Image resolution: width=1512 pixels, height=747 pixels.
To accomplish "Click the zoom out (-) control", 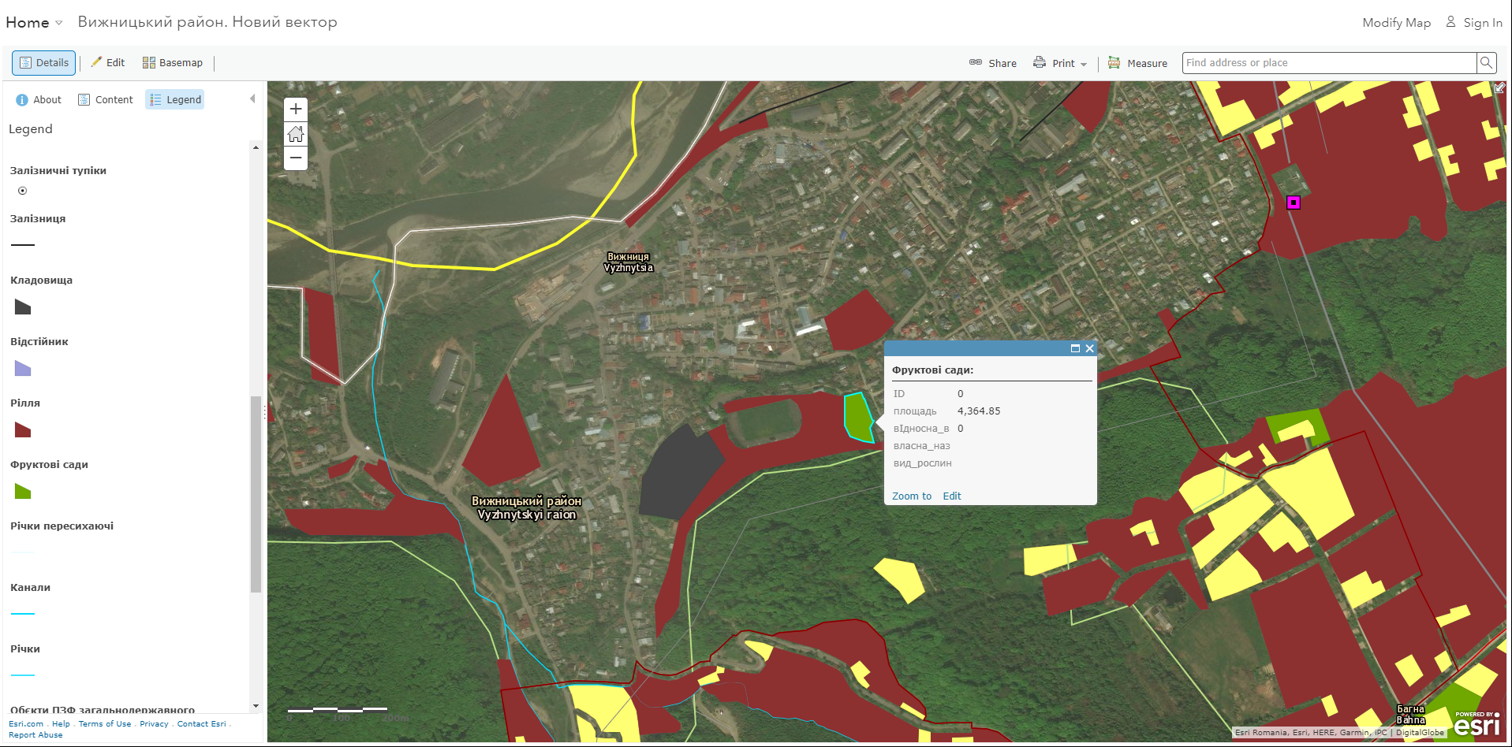I will pyautogui.click(x=295, y=158).
